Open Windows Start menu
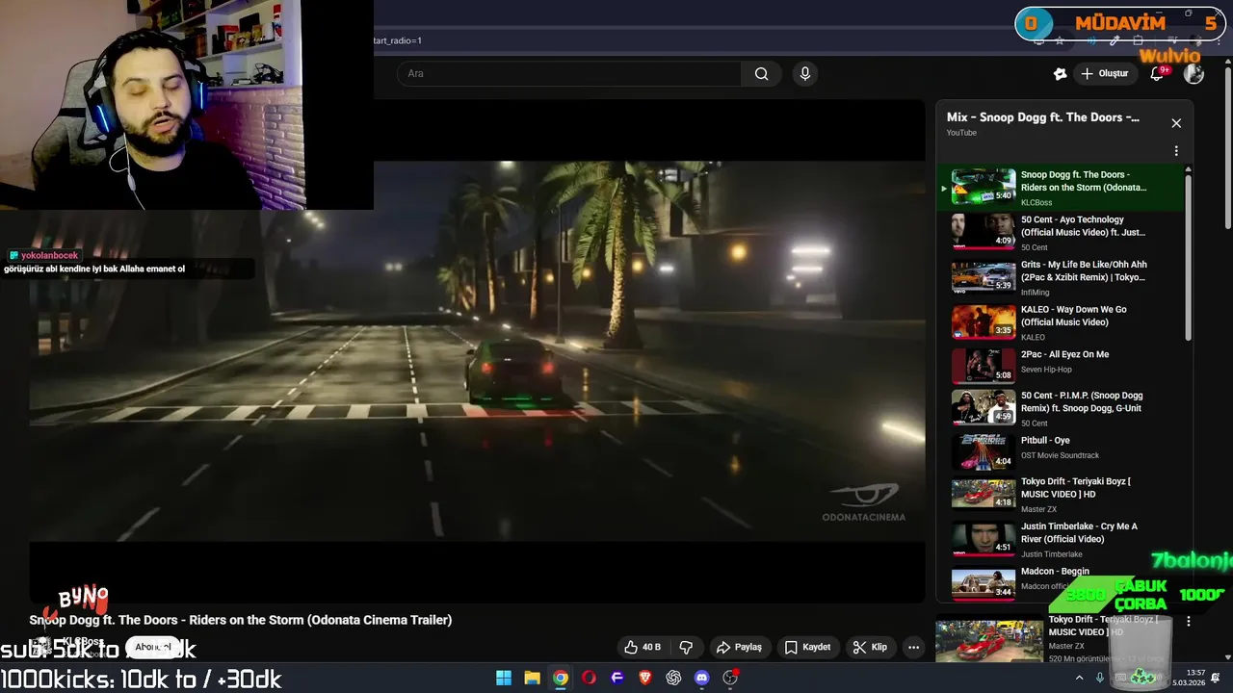The image size is (1233, 693). [x=504, y=678]
